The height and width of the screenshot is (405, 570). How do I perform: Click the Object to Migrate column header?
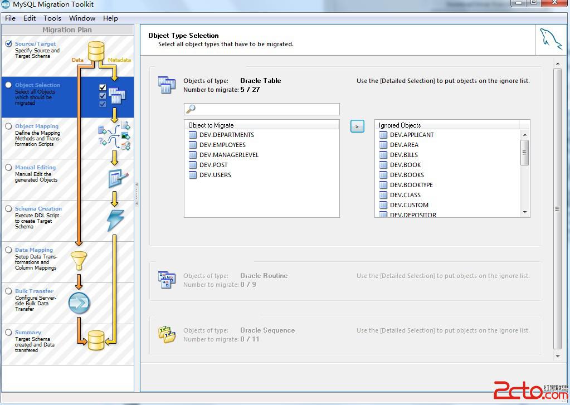tap(262, 125)
